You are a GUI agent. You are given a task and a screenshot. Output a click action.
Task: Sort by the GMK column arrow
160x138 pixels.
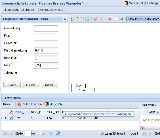pos(157,112)
